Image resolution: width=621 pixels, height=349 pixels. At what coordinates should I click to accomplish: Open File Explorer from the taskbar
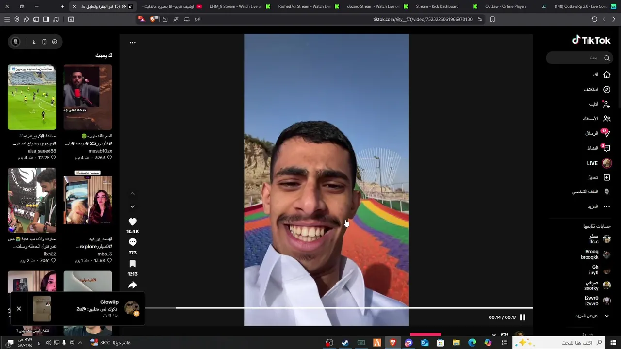pyautogui.click(x=456, y=343)
